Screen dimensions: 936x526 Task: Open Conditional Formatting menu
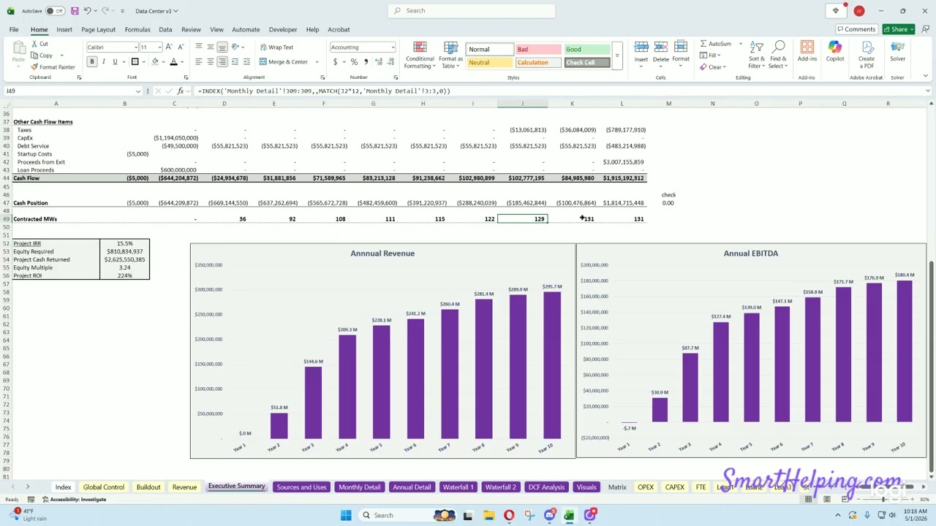point(420,56)
